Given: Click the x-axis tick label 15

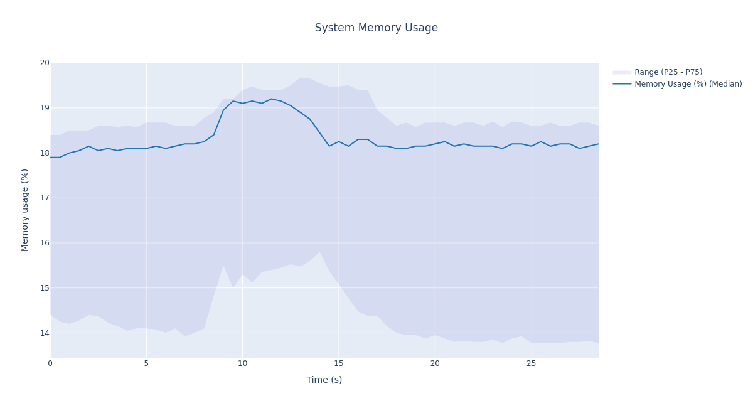Looking at the screenshot, I should tap(339, 363).
